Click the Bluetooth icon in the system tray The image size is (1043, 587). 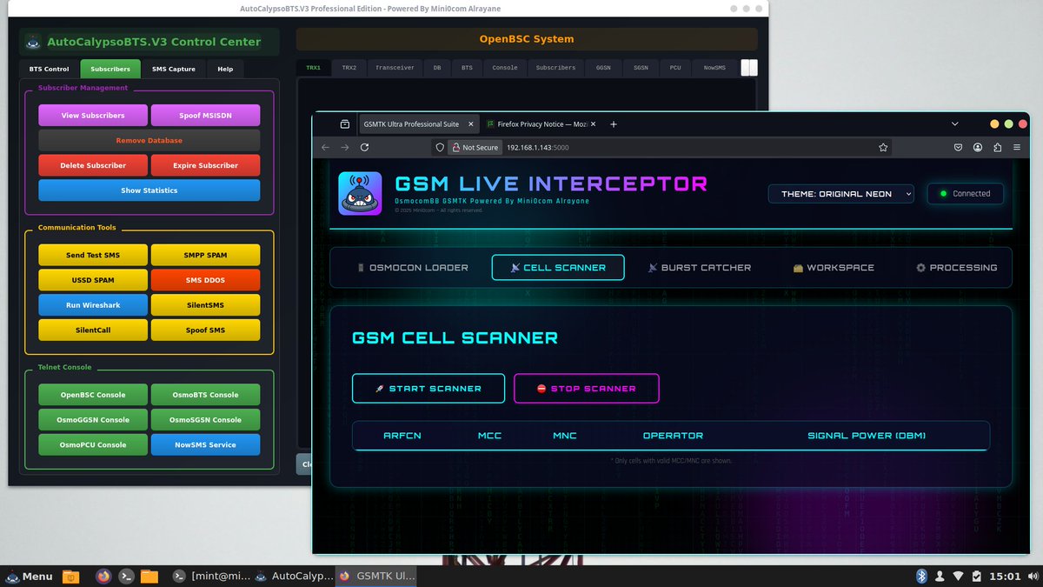921,576
